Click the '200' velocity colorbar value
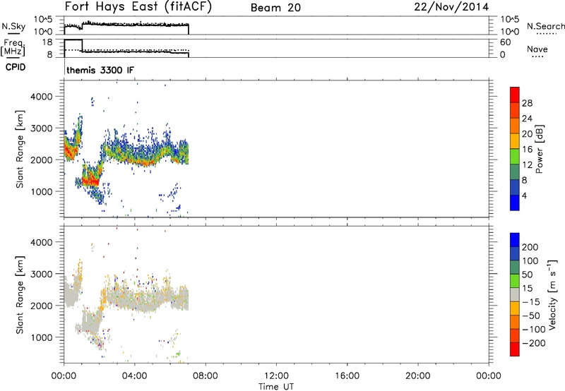This screenshot has height=391, width=565. pyautogui.click(x=530, y=247)
